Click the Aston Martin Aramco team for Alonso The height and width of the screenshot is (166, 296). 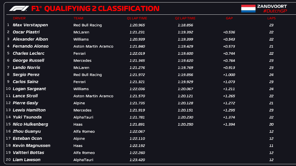93,46
